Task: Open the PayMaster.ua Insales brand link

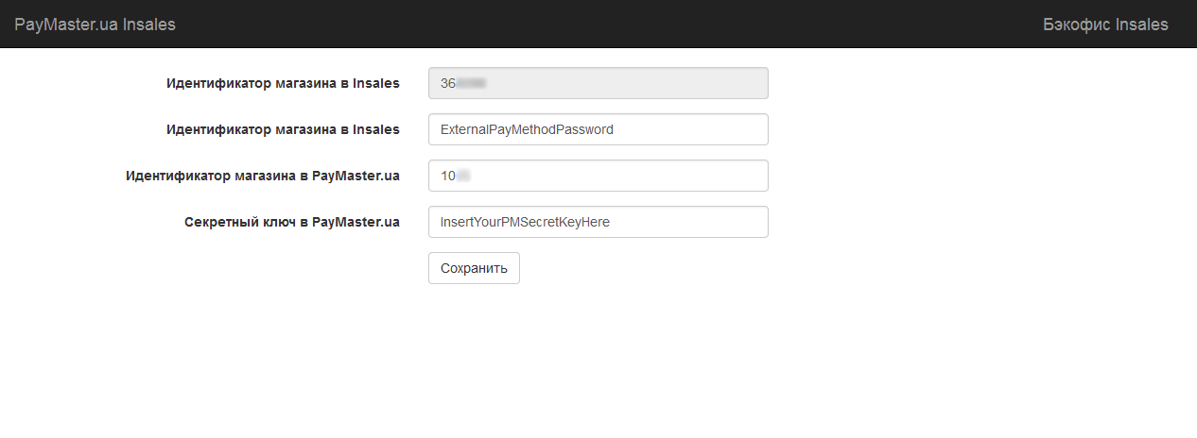Action: pyautogui.click(x=95, y=25)
